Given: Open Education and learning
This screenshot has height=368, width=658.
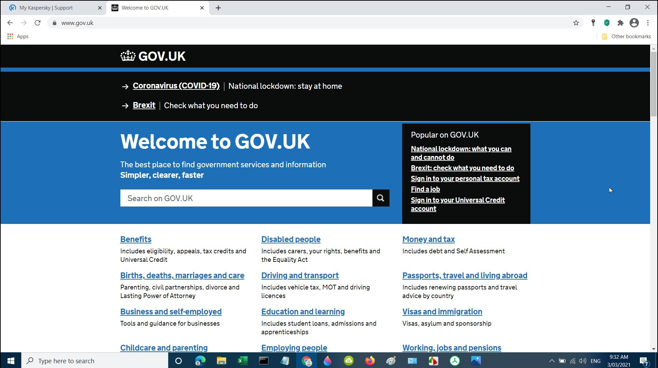Looking at the screenshot, I should point(303,312).
